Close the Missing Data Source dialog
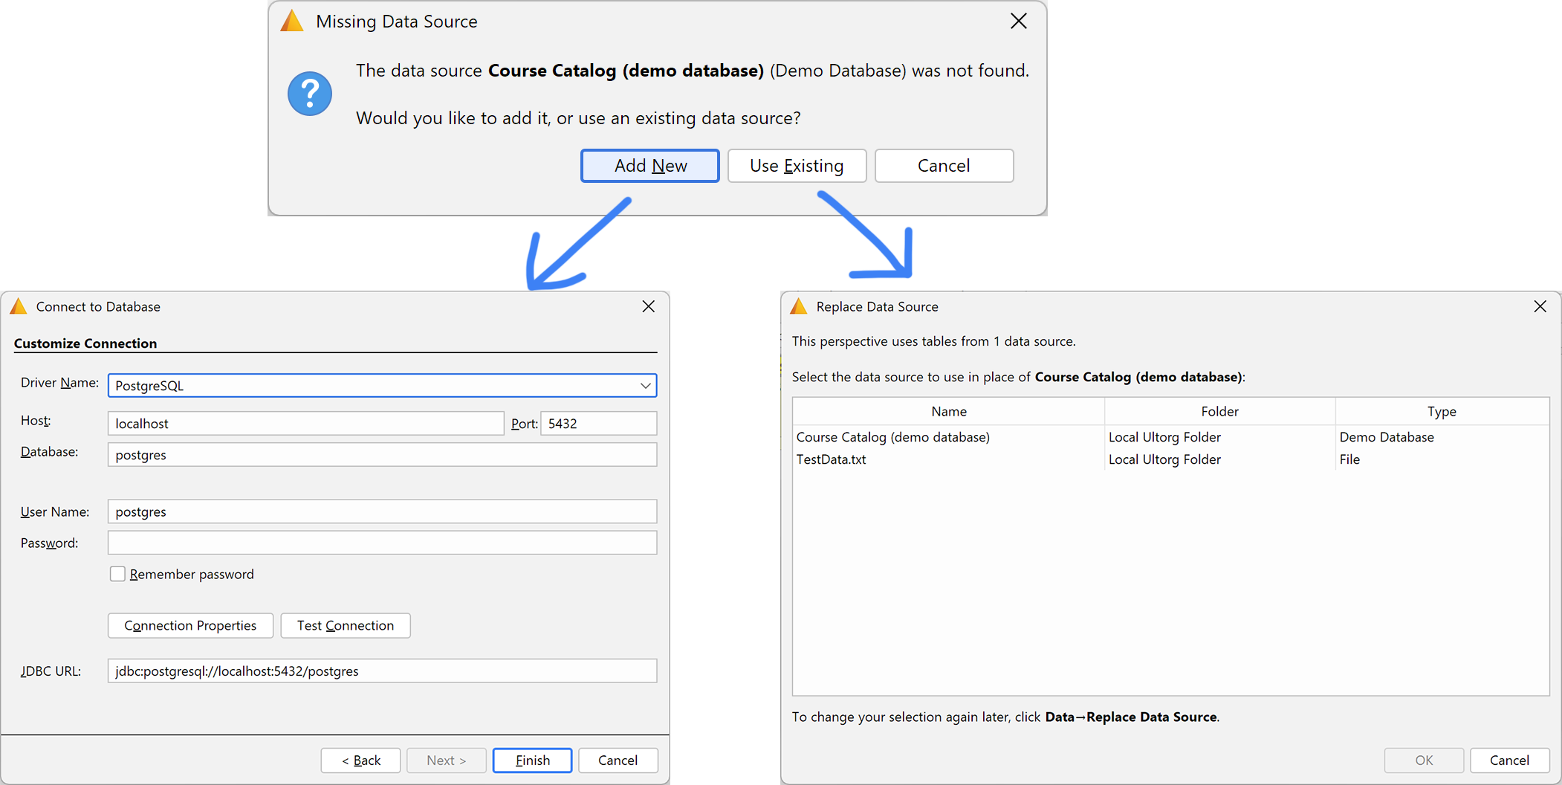1562x785 pixels. point(1018,22)
